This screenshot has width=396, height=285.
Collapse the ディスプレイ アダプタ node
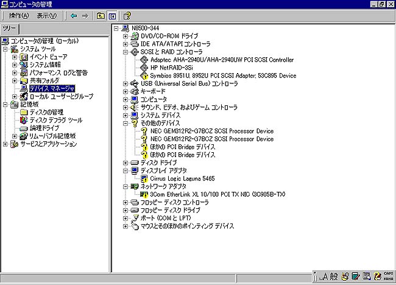126,171
